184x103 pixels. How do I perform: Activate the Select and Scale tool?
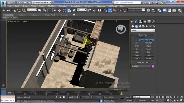click(x=69, y=10)
